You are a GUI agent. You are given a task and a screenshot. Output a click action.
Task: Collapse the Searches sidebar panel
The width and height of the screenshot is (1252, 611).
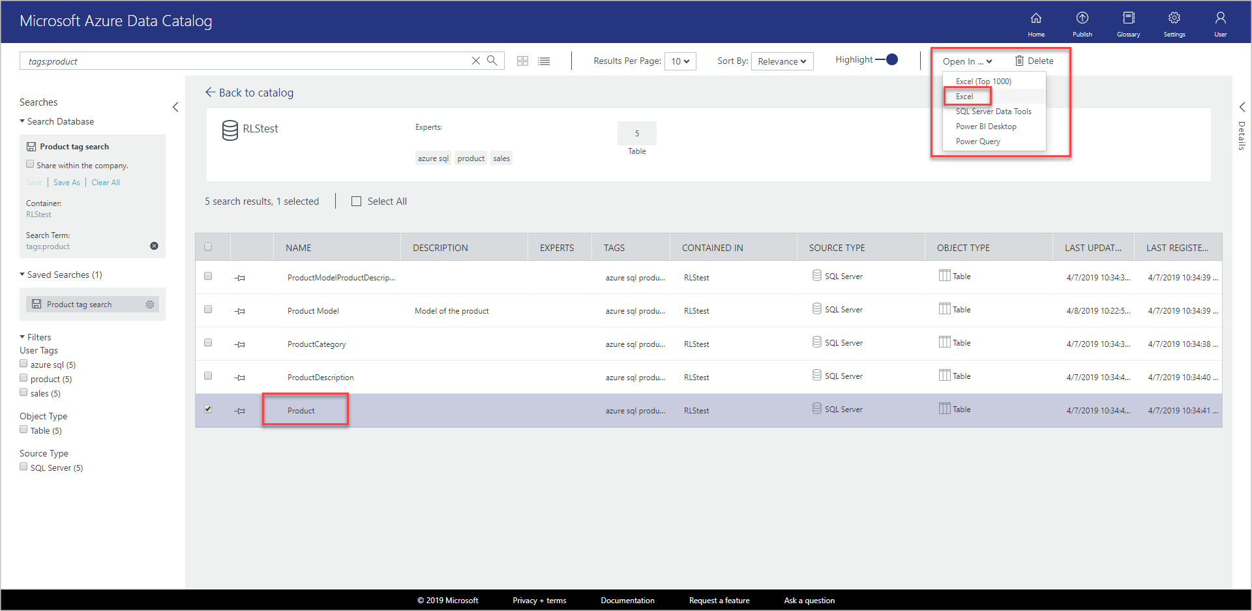(175, 106)
